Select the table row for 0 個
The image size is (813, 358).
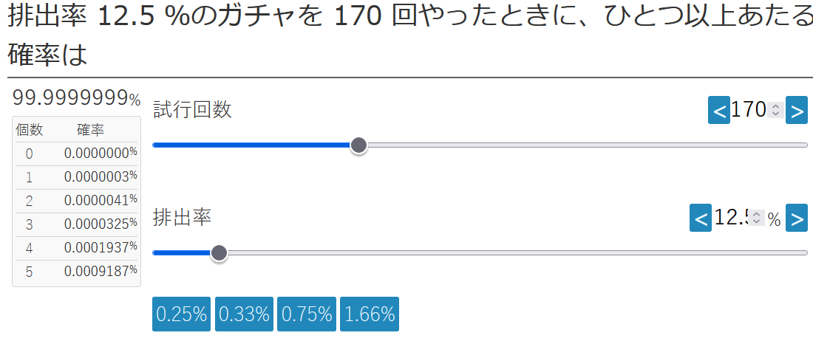(76, 154)
